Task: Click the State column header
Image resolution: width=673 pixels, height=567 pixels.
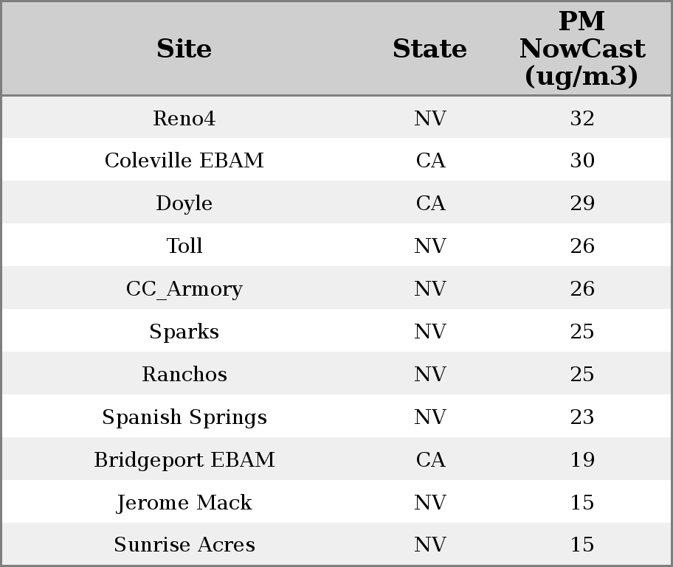Action: click(429, 49)
